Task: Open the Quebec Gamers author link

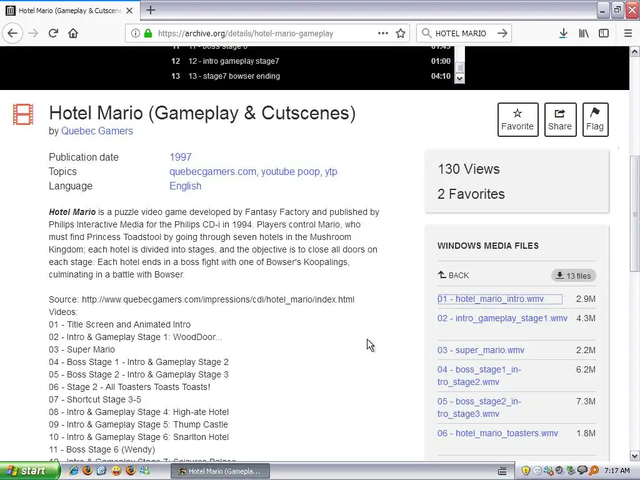Action: tap(97, 131)
